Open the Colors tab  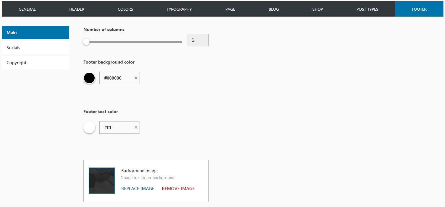pos(125,9)
